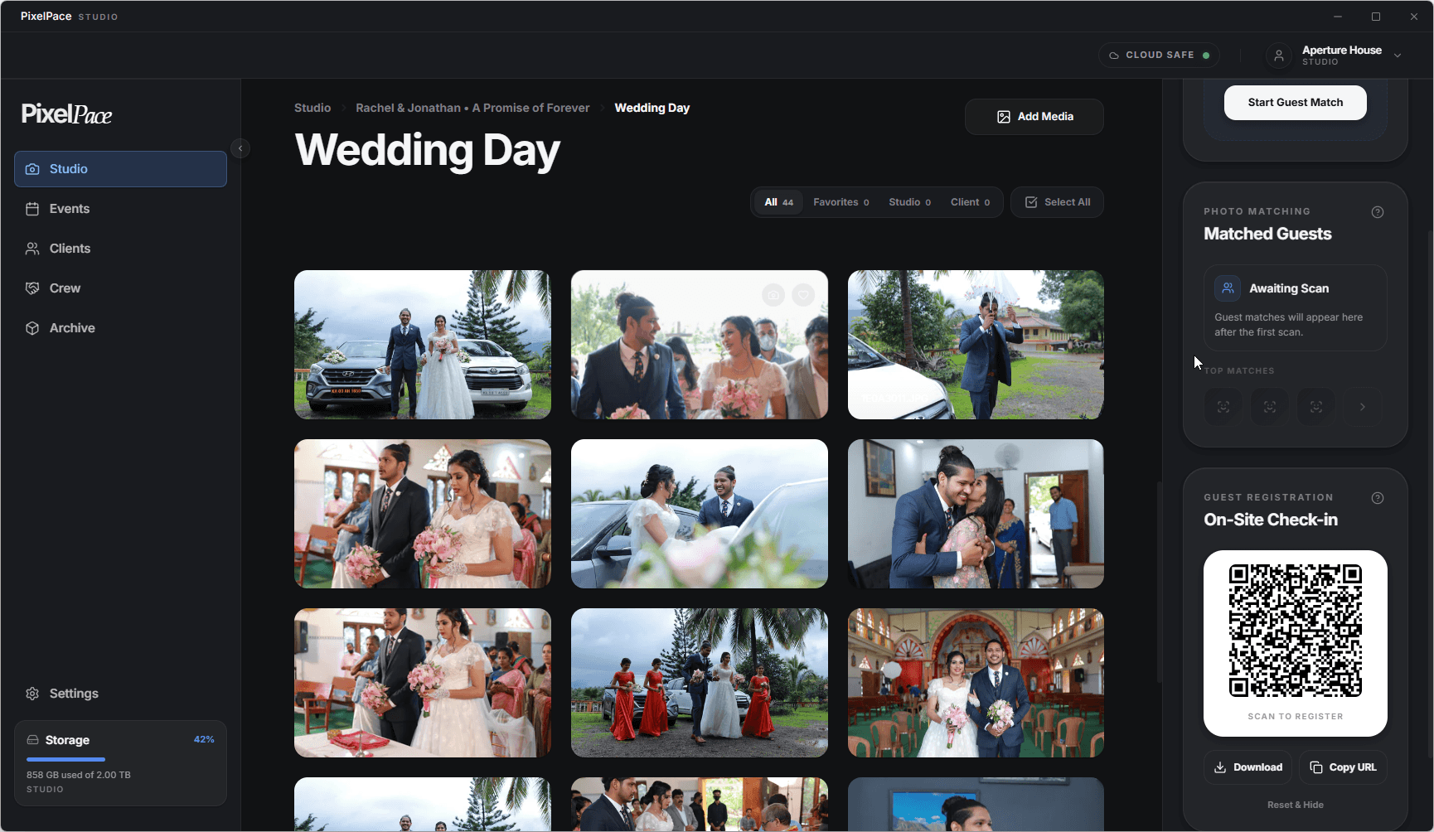The image size is (1434, 832).
Task: Open photo of groom kissing woman's cheek
Action: (976, 514)
